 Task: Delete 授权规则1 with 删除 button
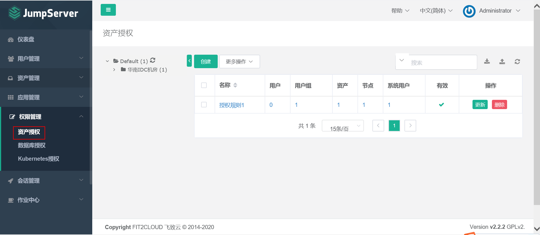(x=499, y=105)
